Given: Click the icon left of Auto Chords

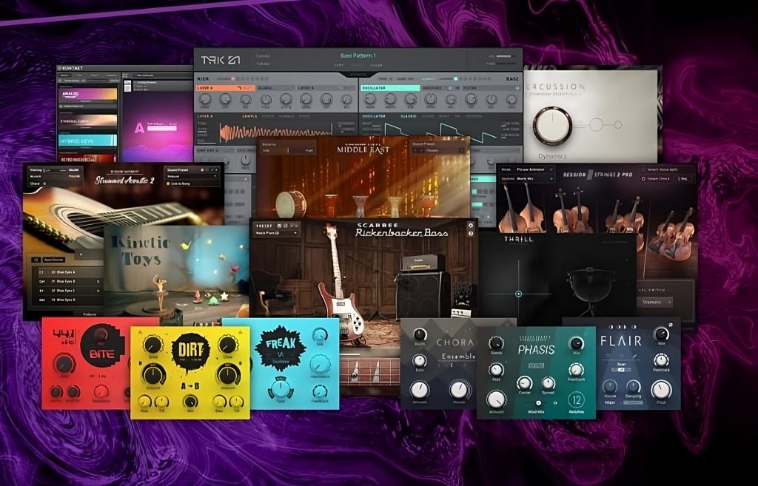Looking at the screenshot, I should [36, 260].
